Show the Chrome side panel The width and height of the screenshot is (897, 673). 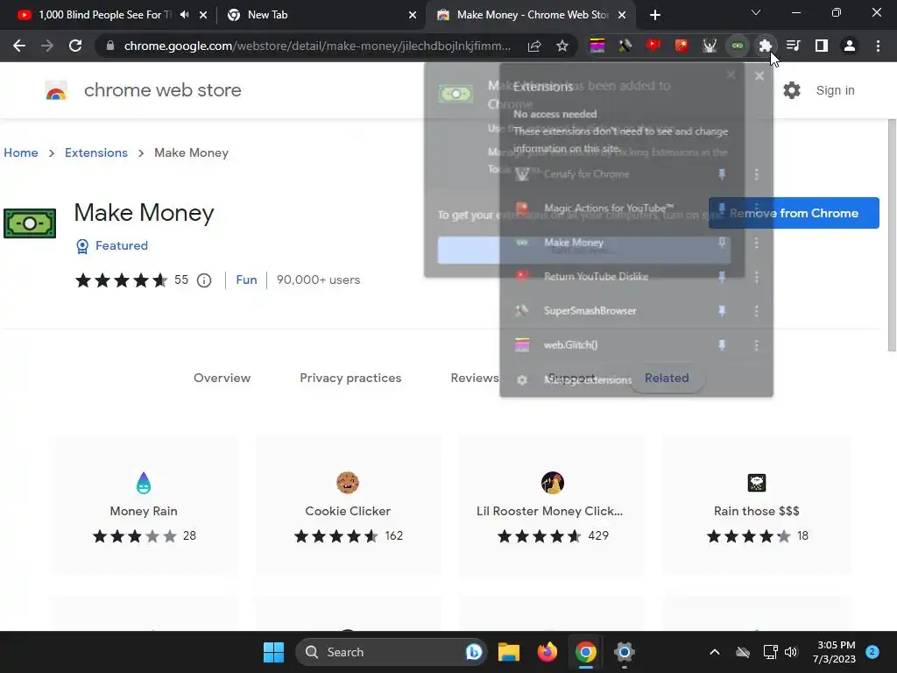[822, 46]
